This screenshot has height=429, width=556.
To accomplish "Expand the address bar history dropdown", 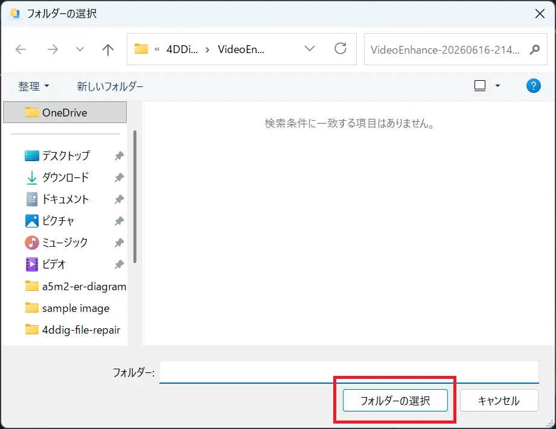I will tap(310, 49).
